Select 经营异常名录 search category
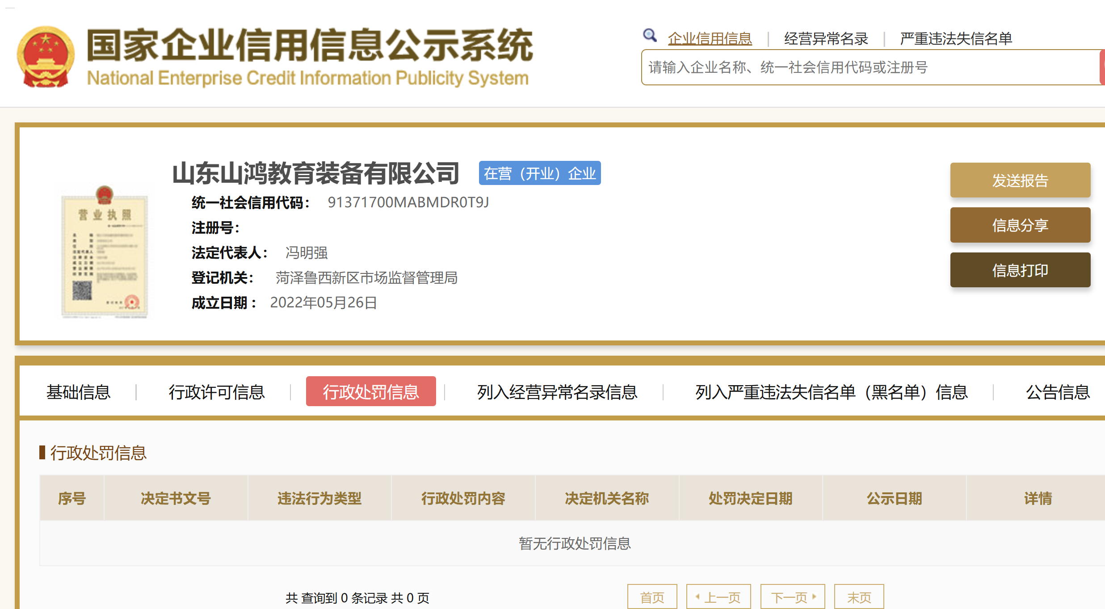 (x=826, y=39)
